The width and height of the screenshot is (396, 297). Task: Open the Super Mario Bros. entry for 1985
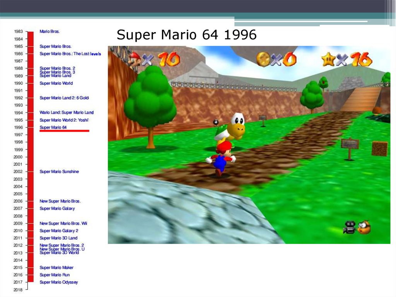tap(56, 46)
